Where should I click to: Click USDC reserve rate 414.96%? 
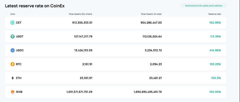tap(215, 50)
